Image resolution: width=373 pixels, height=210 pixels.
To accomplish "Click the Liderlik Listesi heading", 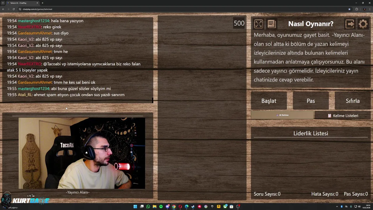I will 311,133.
